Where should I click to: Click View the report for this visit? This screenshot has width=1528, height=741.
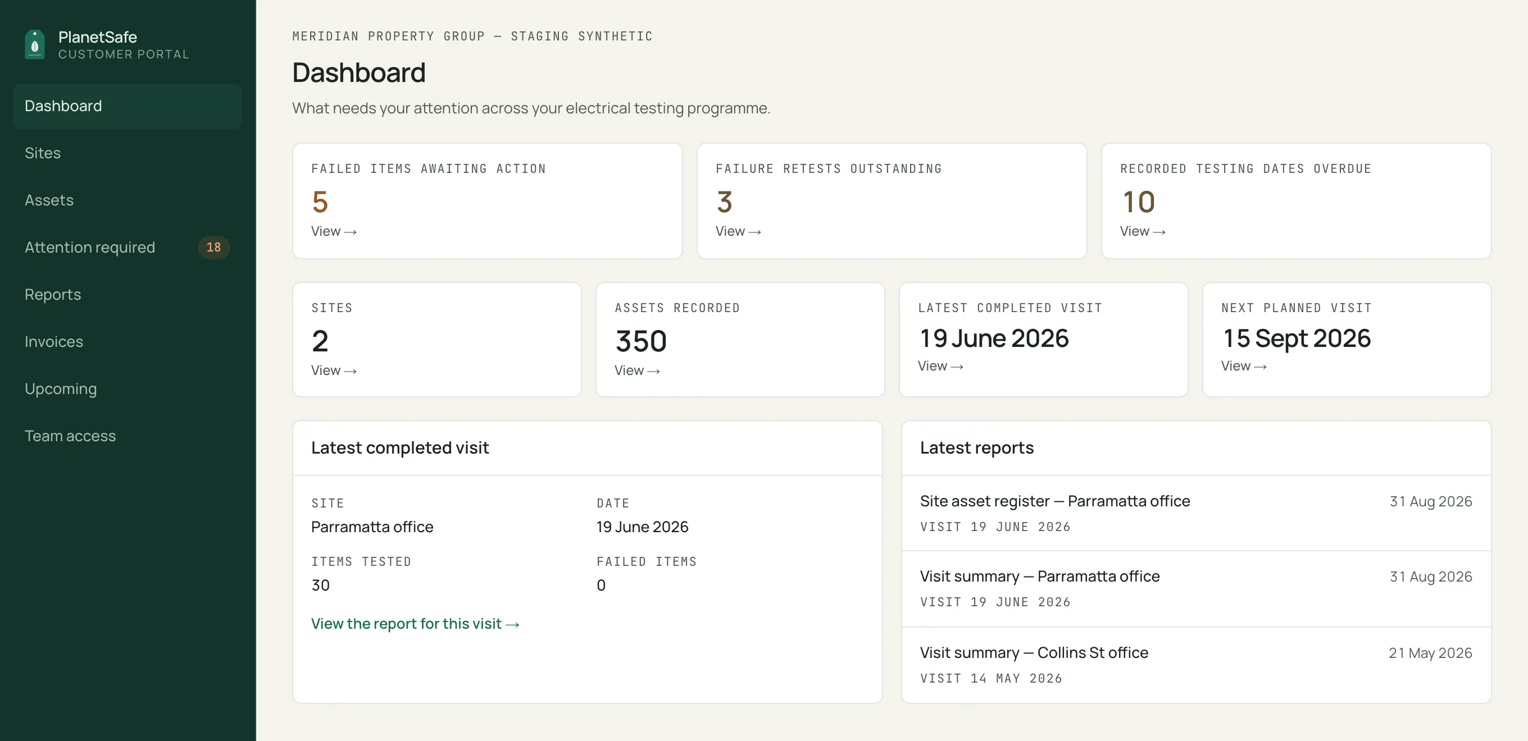pyautogui.click(x=415, y=624)
